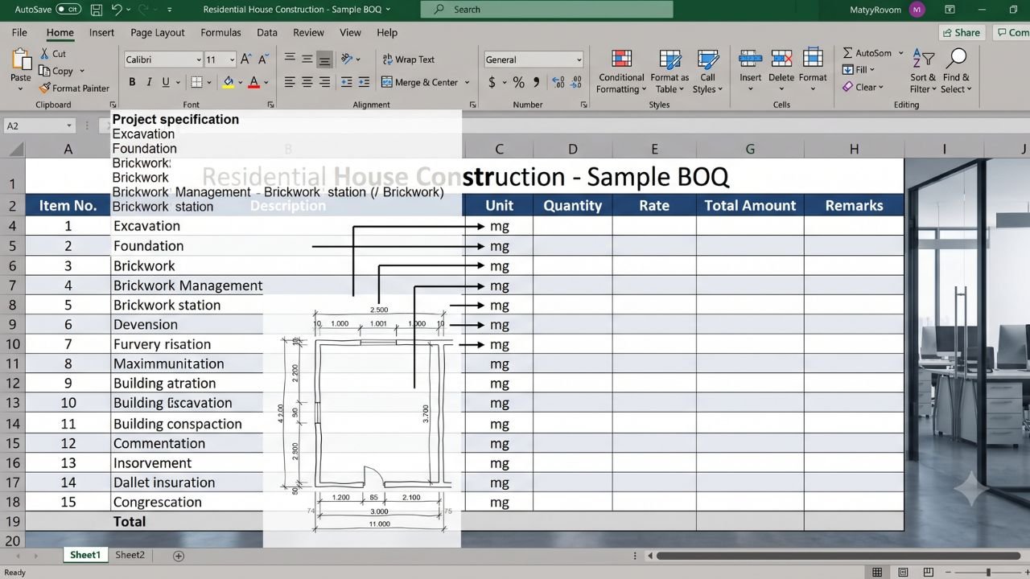Switch to the Data tab
The height and width of the screenshot is (579, 1030).
pyautogui.click(x=267, y=32)
